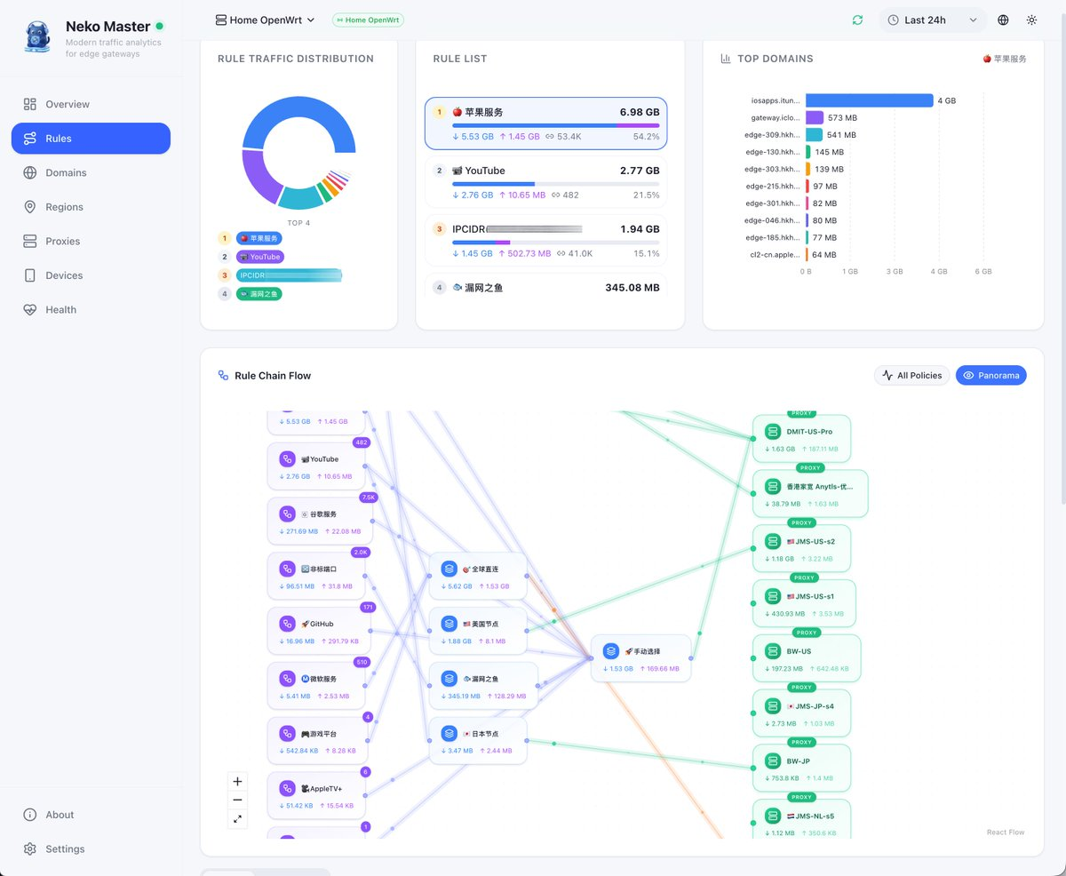Click the DMIT-US-Pro proxy node icon

coord(772,432)
